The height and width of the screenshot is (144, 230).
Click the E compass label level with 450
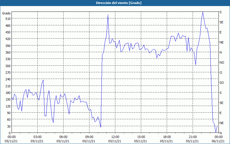pos(221,32)
